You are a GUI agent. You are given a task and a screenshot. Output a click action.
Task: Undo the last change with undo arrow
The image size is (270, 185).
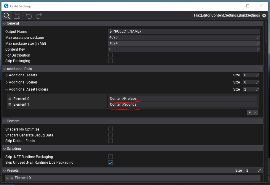point(29,16)
